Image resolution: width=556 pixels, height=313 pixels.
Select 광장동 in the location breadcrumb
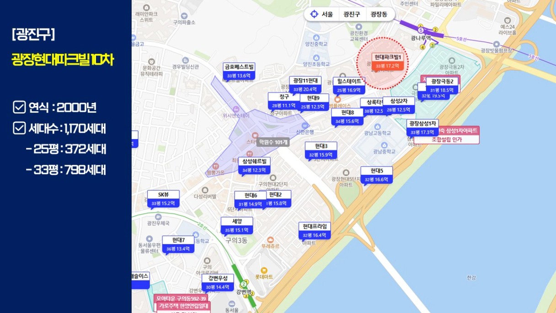coord(379,14)
